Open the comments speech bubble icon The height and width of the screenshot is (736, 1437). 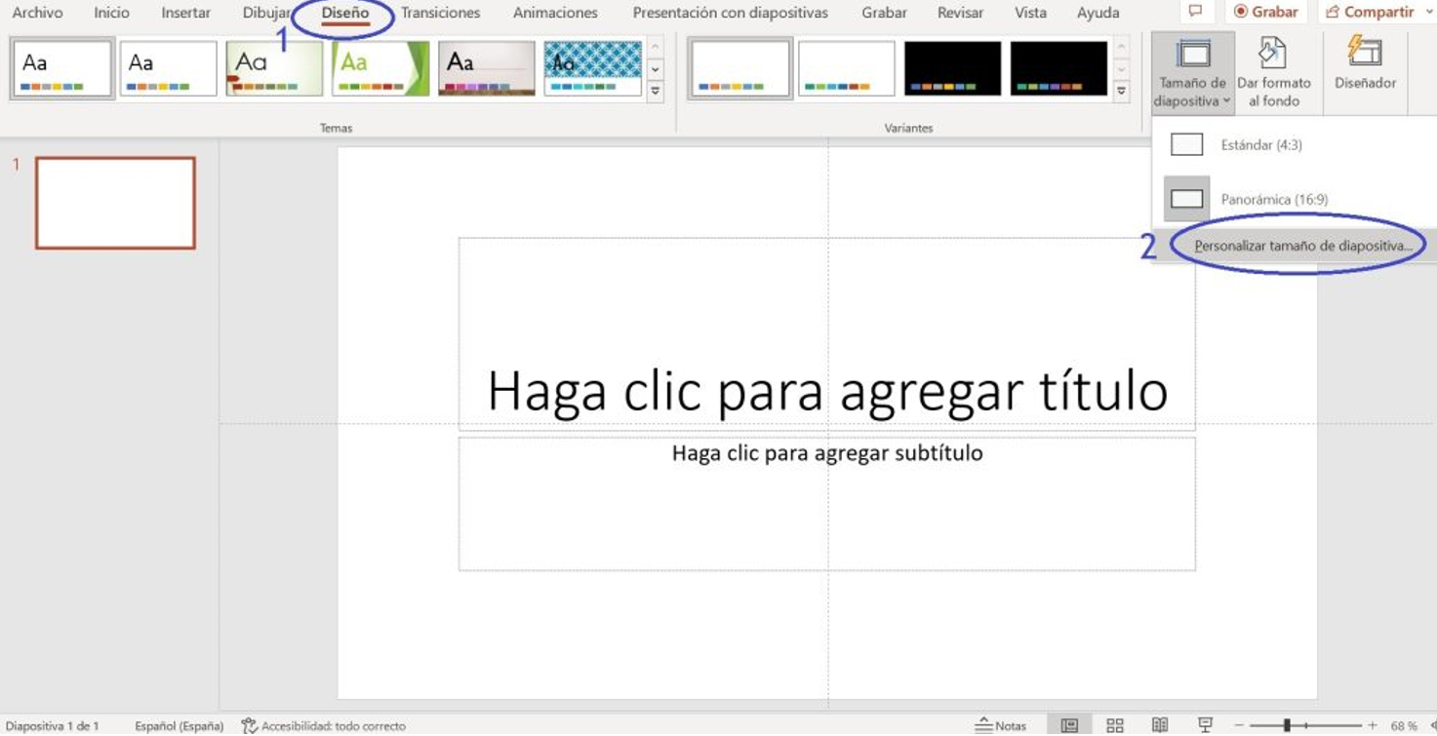[1195, 12]
